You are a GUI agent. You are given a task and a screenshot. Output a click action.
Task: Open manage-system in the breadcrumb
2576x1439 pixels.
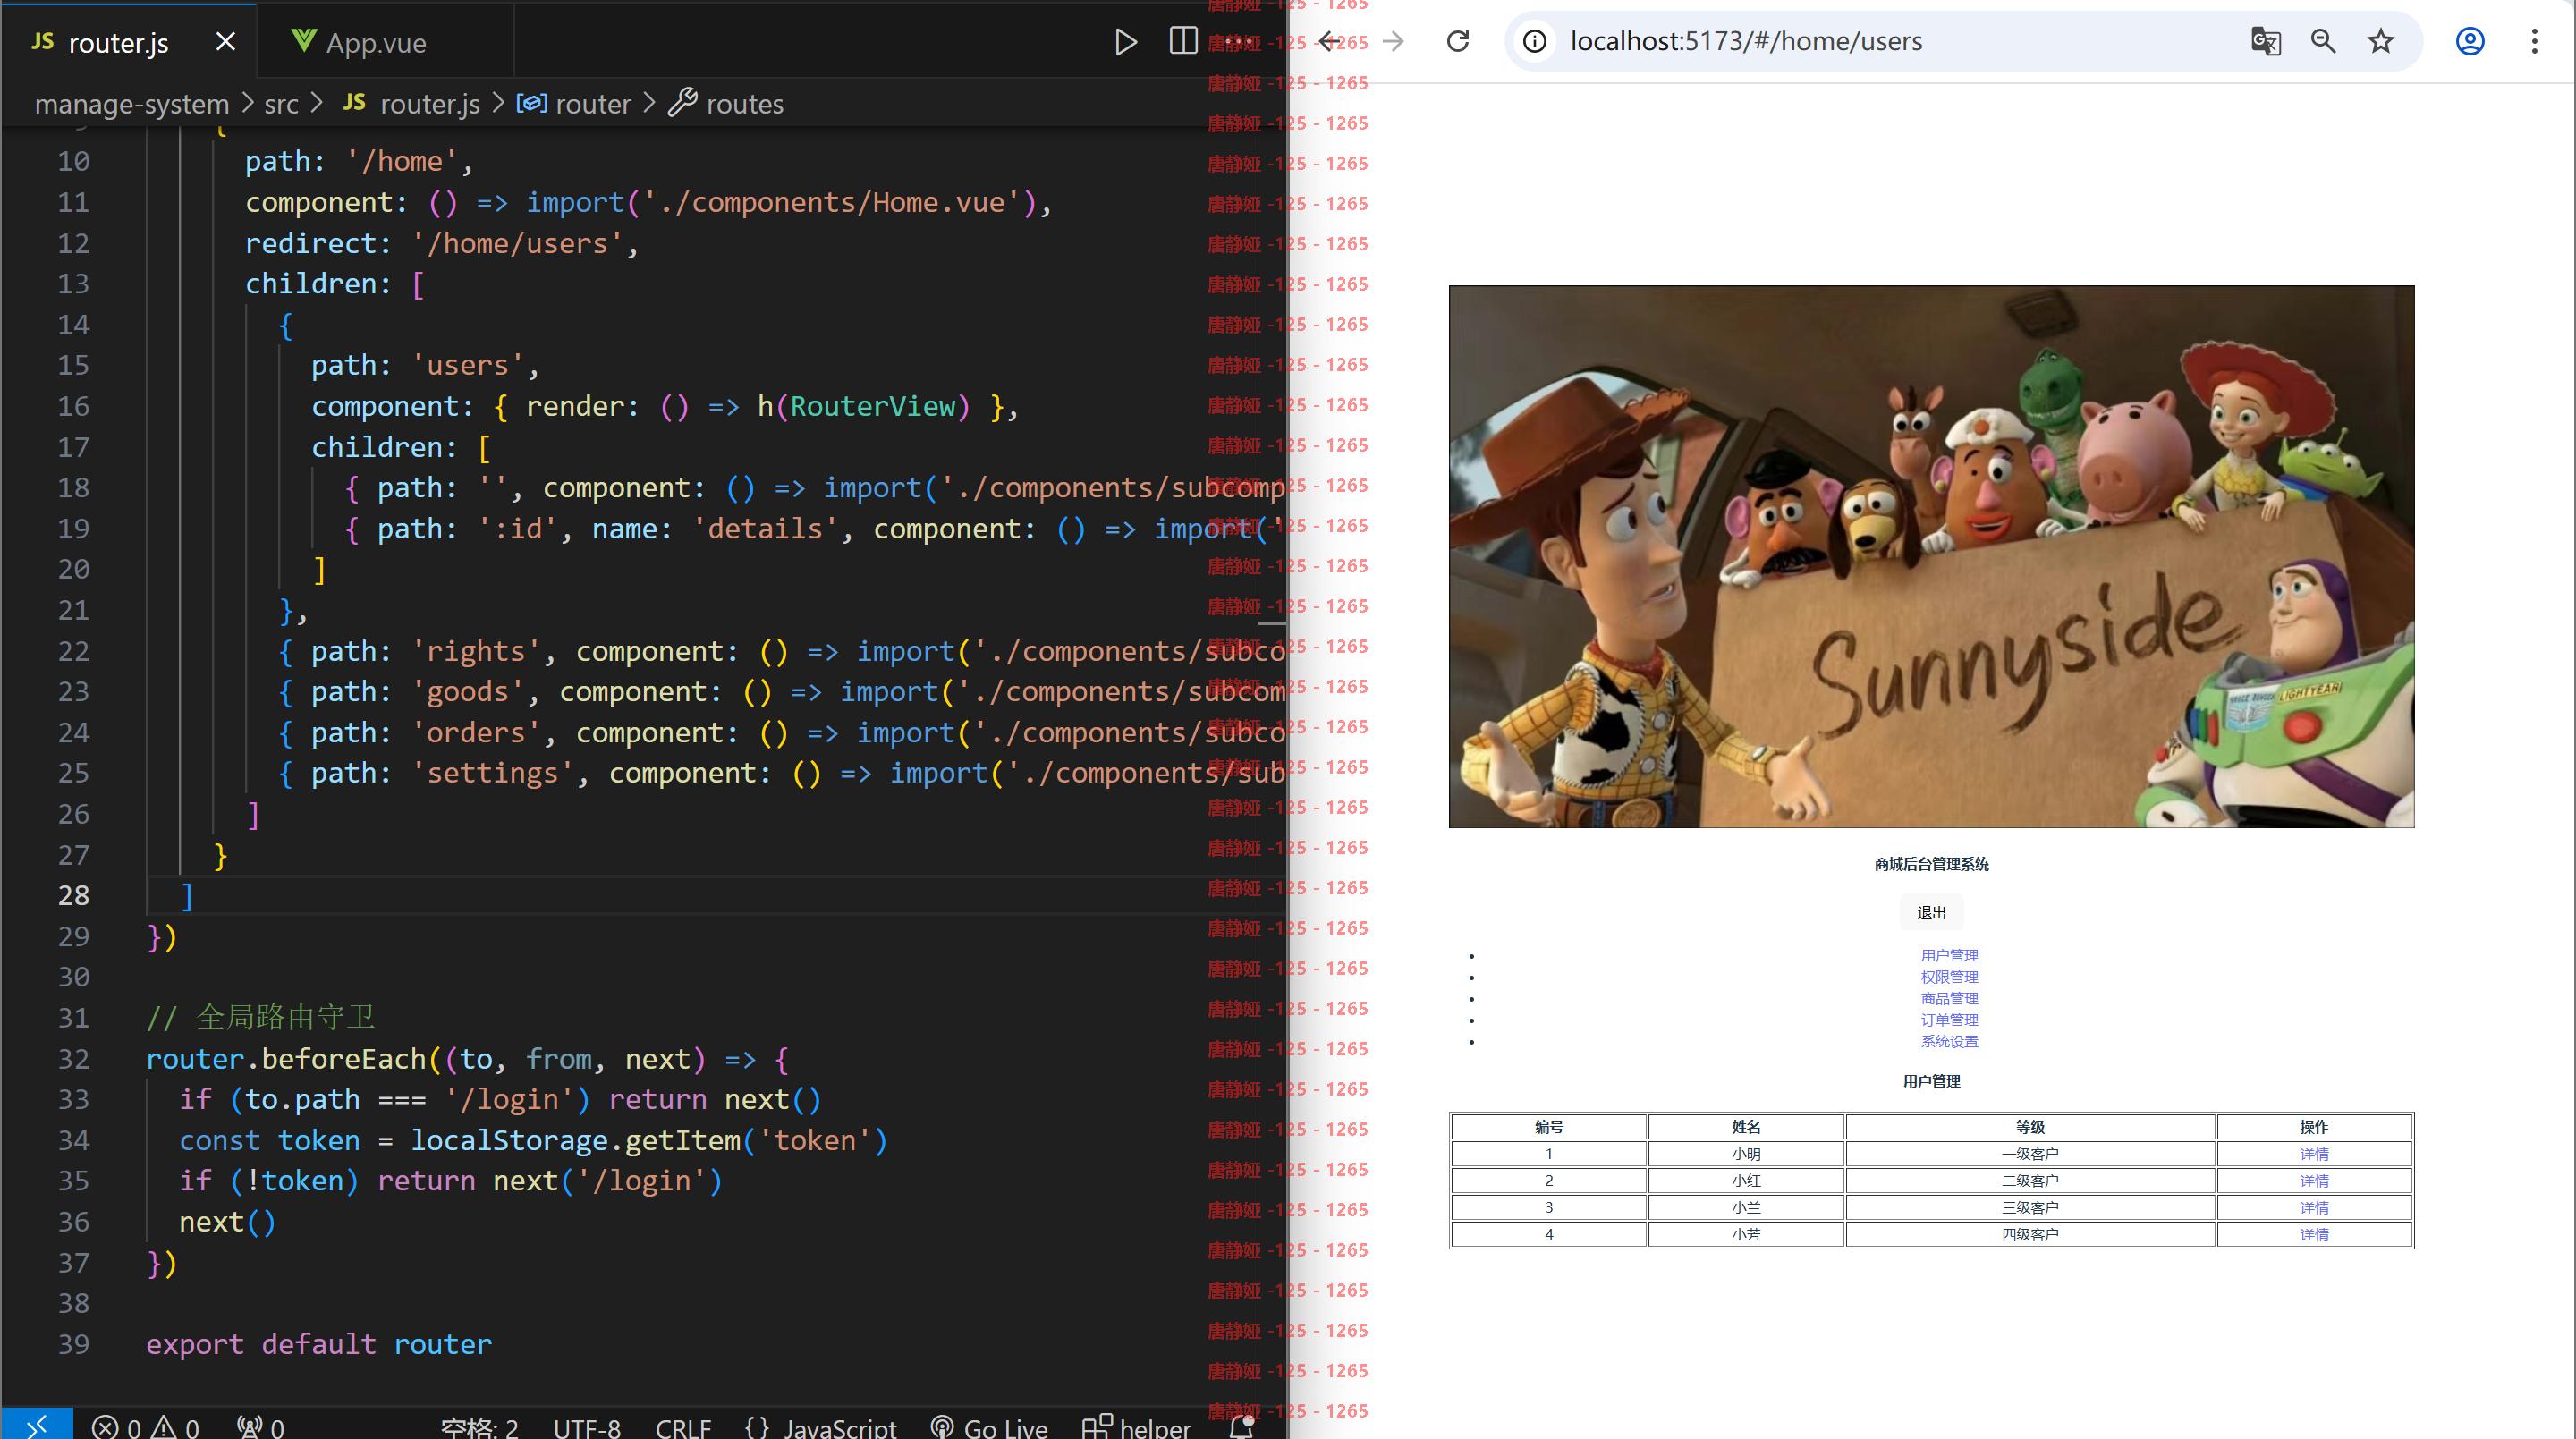point(132,104)
